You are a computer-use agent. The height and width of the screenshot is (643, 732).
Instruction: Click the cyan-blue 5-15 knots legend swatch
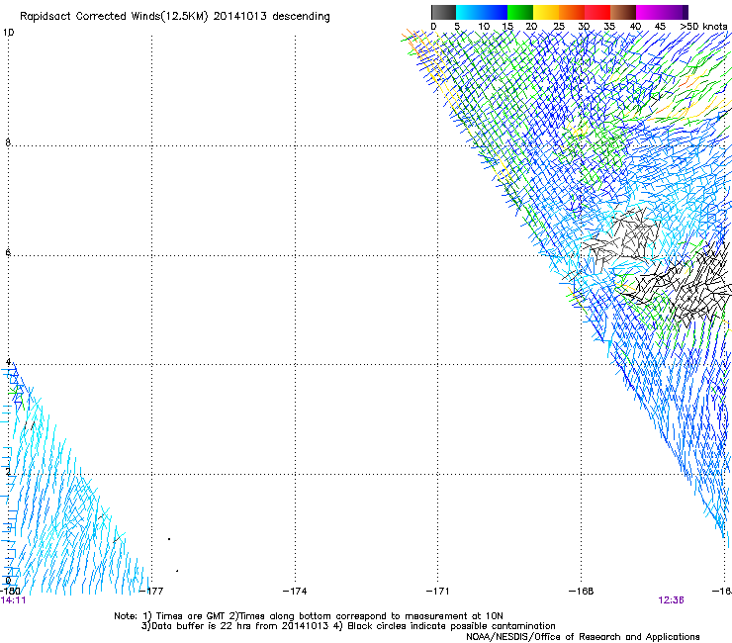(x=482, y=12)
